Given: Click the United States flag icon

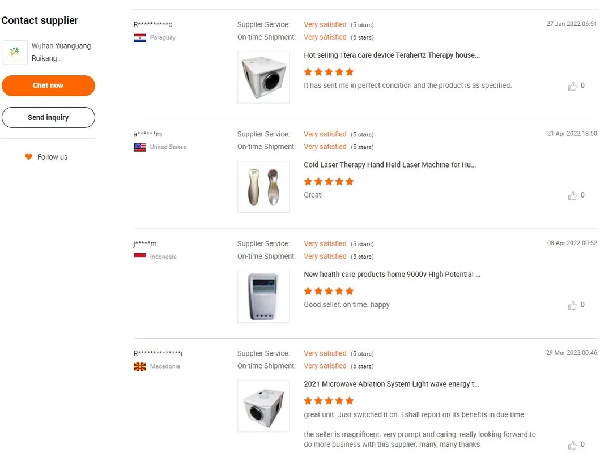Looking at the screenshot, I should pos(139,147).
